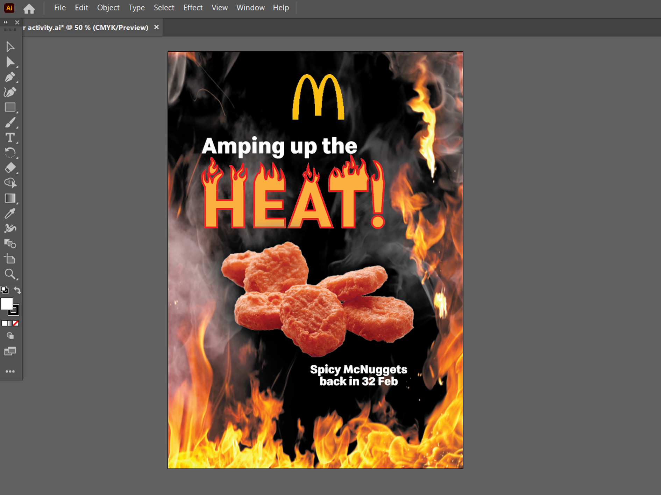Choose the Pen tool
This screenshot has width=661, height=495.
pos(10,77)
